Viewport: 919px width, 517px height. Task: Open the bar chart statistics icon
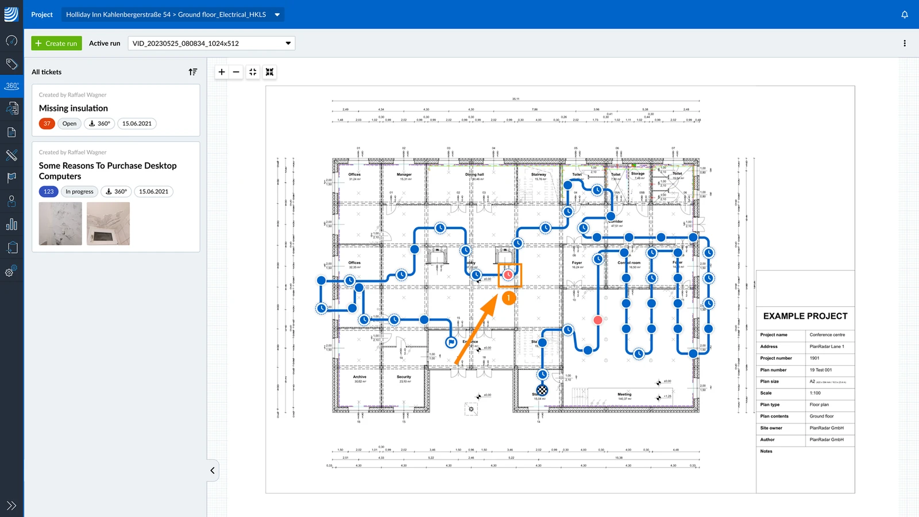click(x=11, y=225)
